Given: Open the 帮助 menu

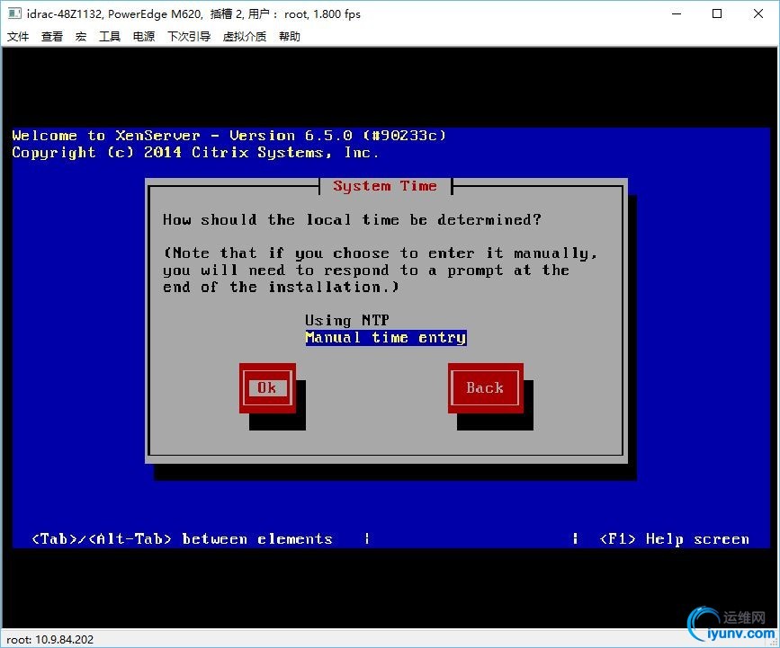Looking at the screenshot, I should click(x=289, y=36).
